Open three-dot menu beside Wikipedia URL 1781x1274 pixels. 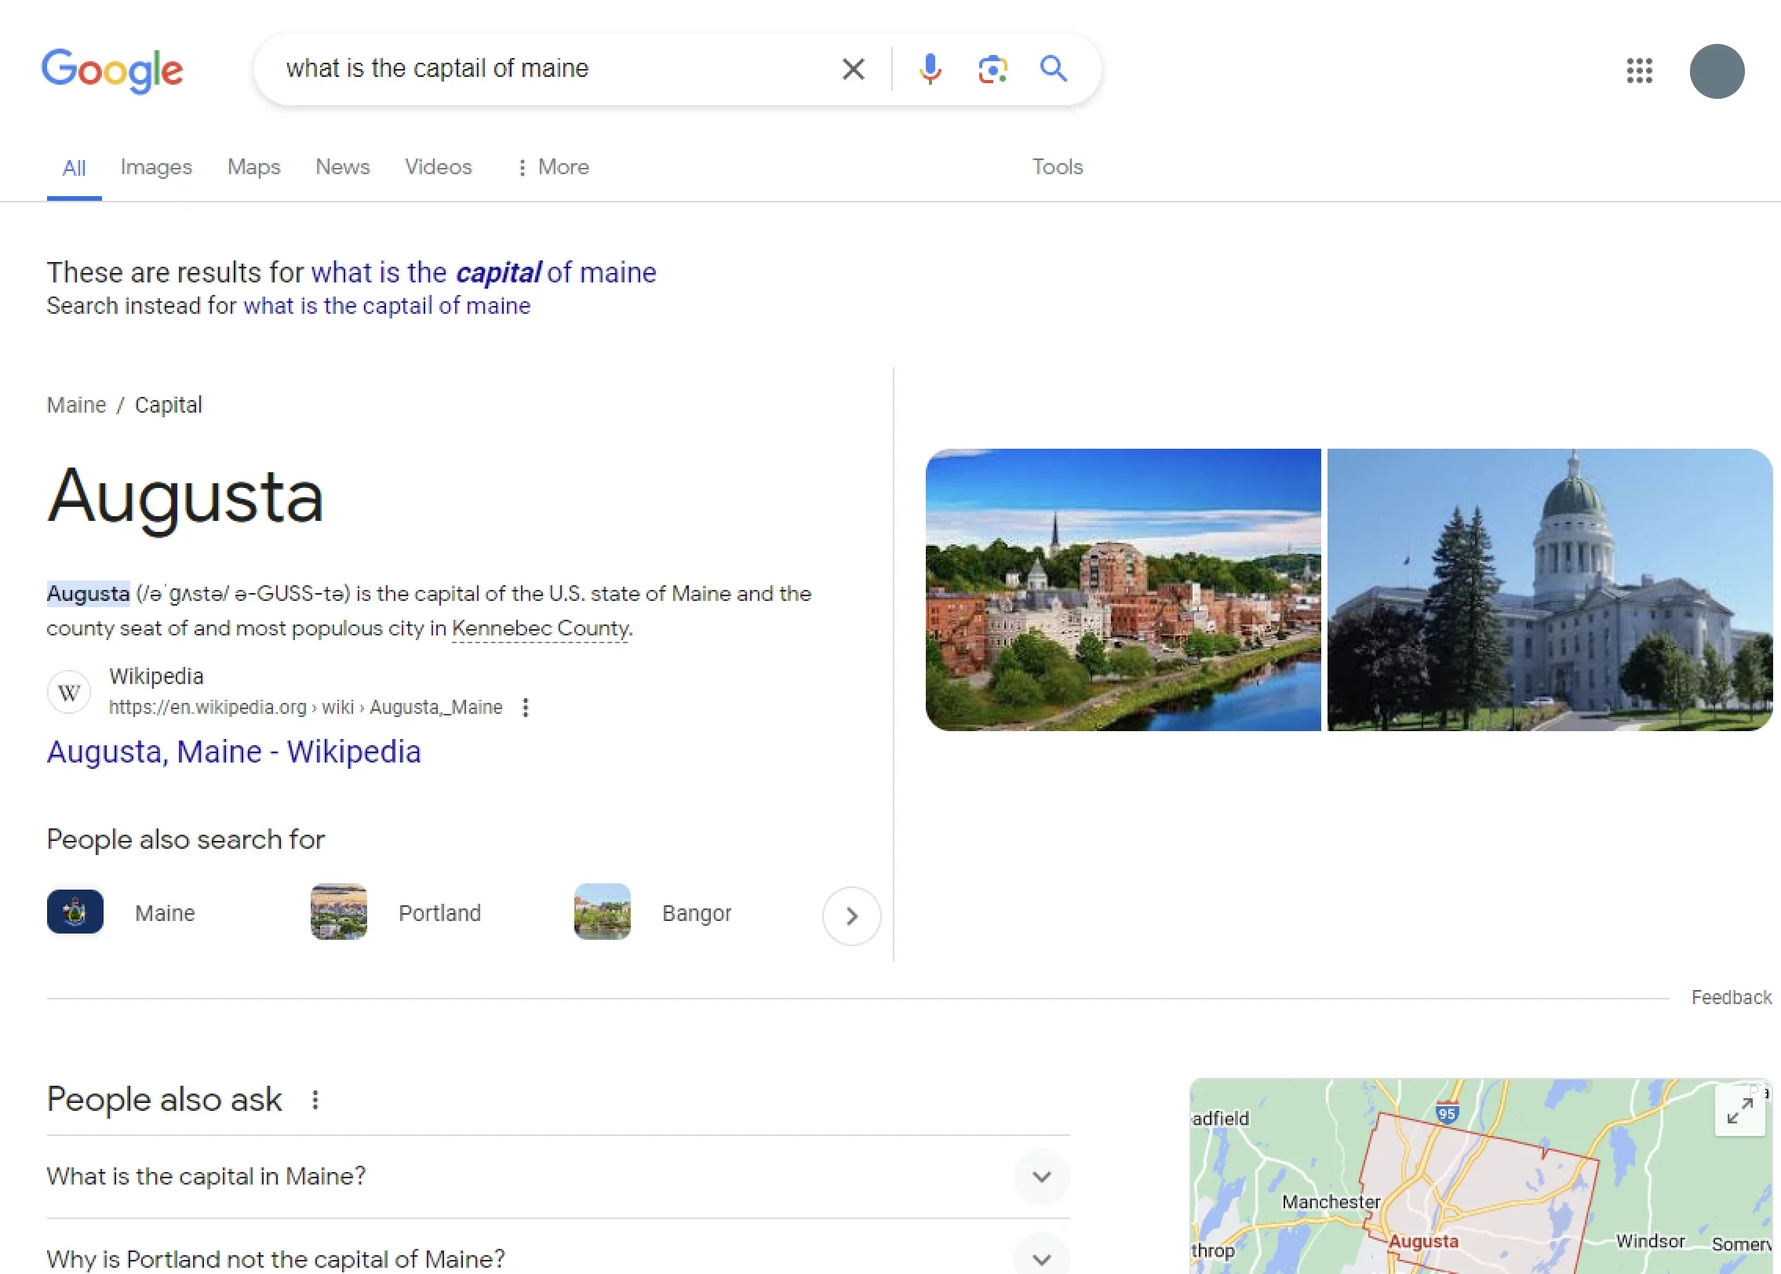[526, 708]
